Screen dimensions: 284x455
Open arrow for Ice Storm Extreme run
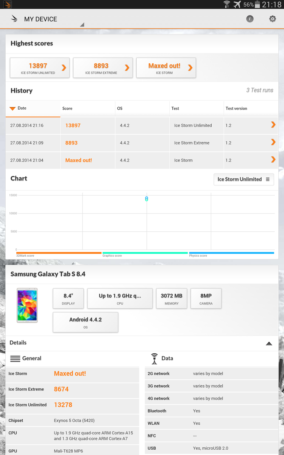coord(273,142)
